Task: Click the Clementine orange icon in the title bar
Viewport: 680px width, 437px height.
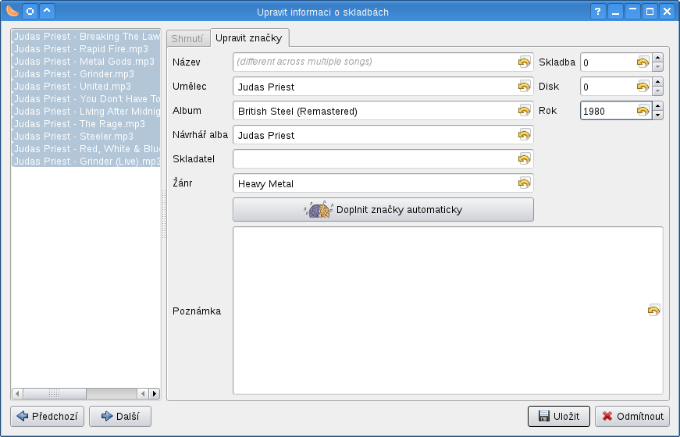Action: click(12, 11)
